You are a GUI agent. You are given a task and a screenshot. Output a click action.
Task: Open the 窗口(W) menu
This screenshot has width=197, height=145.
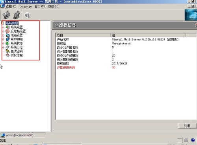[40, 6]
